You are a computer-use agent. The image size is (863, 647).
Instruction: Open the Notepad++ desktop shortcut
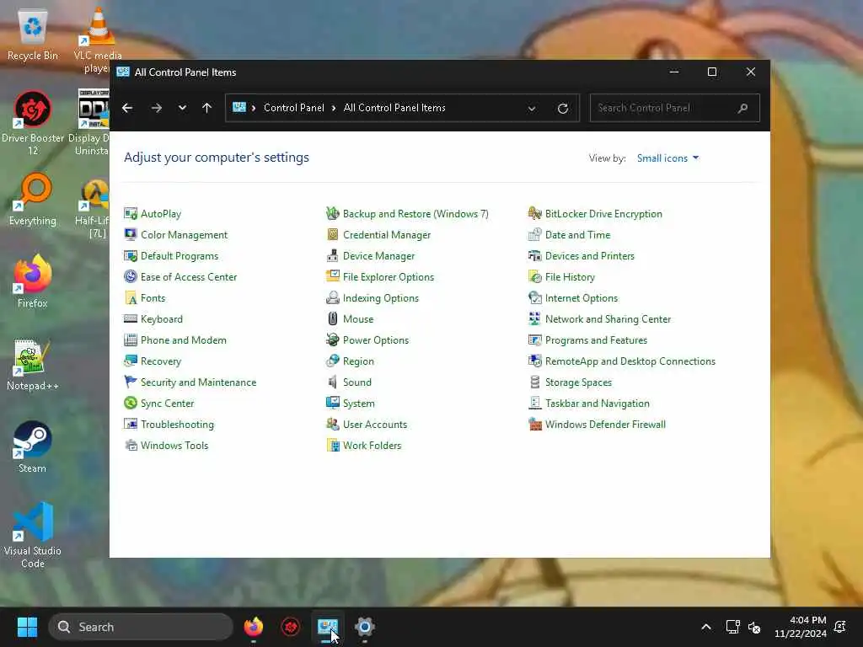[x=33, y=364]
